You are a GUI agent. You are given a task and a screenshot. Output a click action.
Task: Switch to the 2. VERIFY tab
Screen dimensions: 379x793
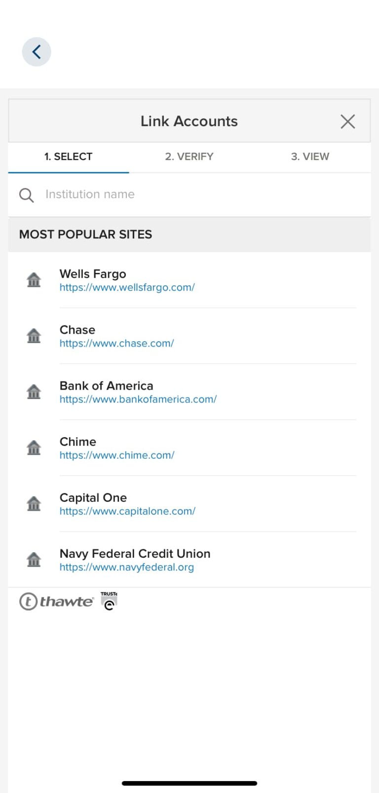[189, 157]
